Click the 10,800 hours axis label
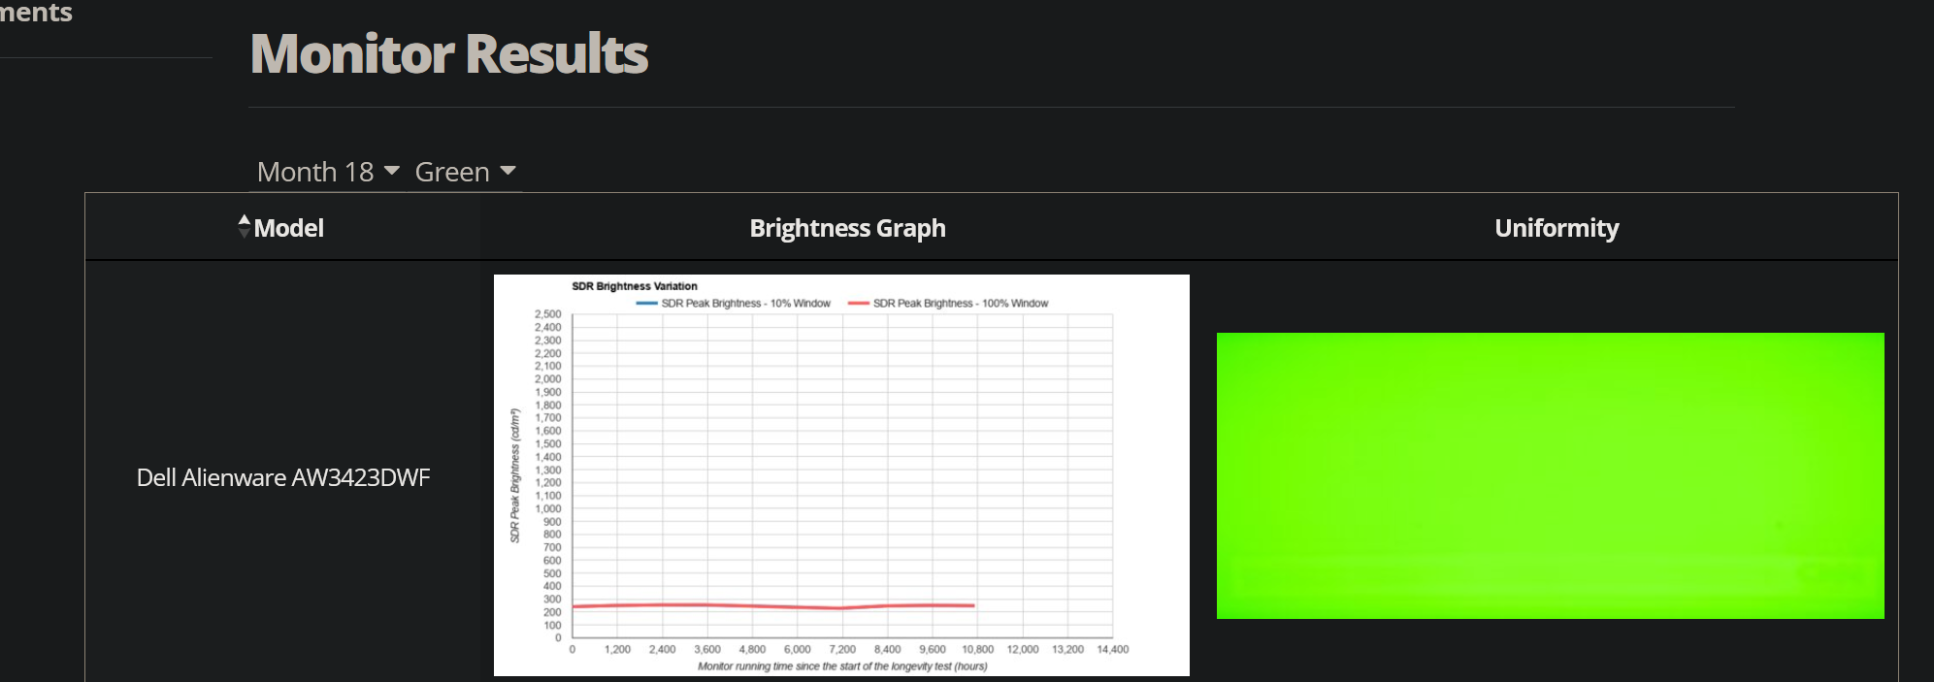The image size is (1934, 682). pos(977,649)
